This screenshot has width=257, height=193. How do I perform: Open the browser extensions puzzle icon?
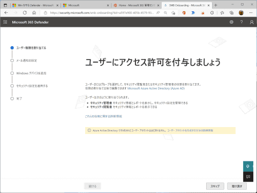pos(212,13)
